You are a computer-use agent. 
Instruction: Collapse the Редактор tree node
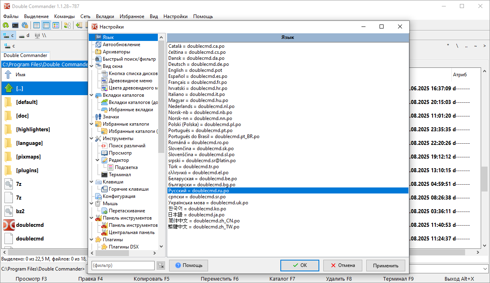(98, 160)
